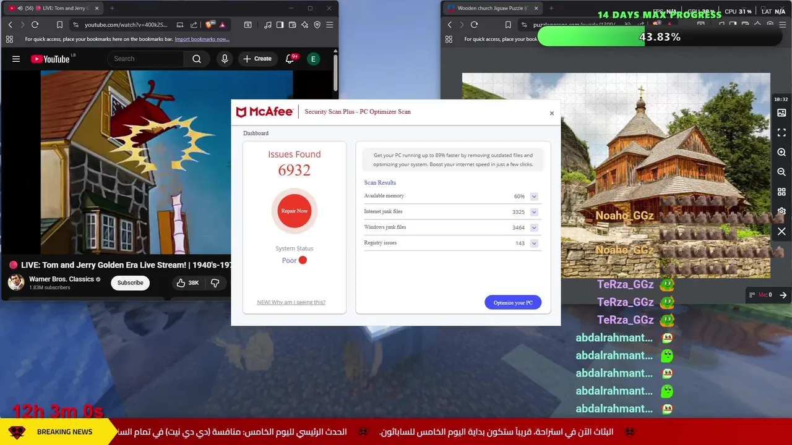This screenshot has width=792, height=445.
Task: Start YouTube voice search via the microphone icon
Action: click(x=225, y=59)
